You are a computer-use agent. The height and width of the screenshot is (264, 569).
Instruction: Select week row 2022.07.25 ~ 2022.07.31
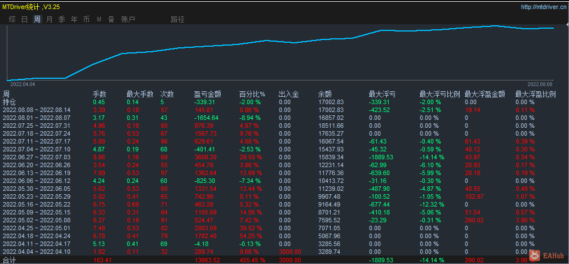pos(36,126)
